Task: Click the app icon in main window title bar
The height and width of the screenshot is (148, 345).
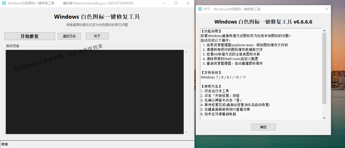Action: click(4, 3)
